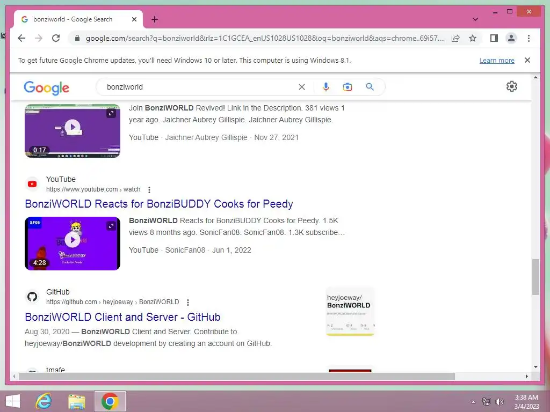Viewport: 550px width, 412px height.
Task: Click the GitHub result favicon
Action: coord(32,297)
